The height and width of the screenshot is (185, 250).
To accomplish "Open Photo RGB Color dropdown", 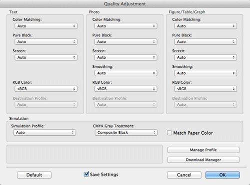I will [x=125, y=89].
